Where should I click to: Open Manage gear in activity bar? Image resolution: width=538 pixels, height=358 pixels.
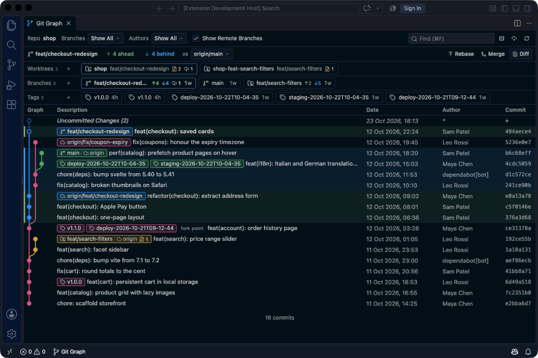tap(11, 334)
